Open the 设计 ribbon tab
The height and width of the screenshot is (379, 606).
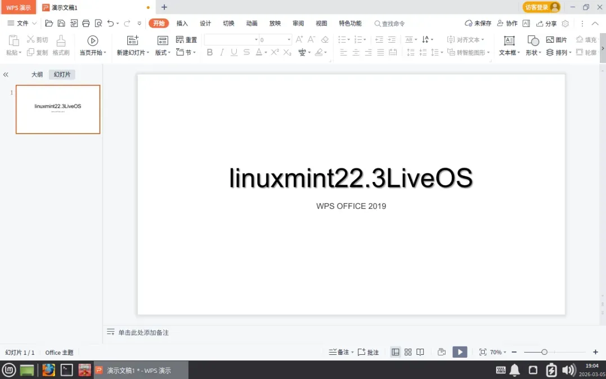pos(205,23)
